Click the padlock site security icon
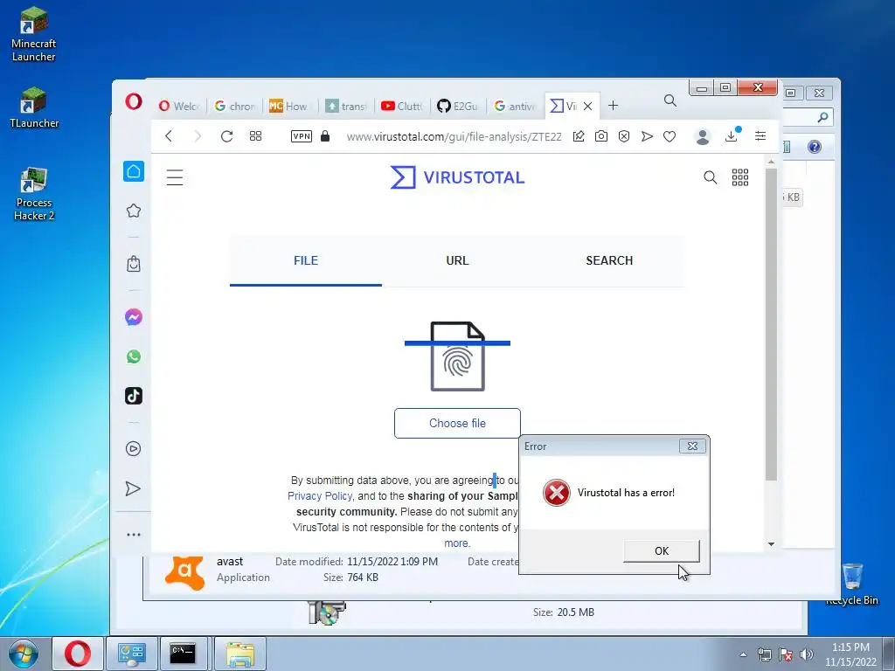895x671 pixels. pos(325,136)
